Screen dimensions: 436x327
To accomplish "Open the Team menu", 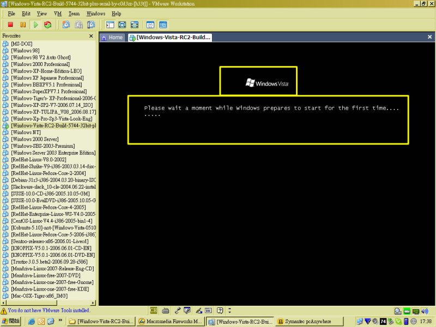I will (x=74, y=13).
